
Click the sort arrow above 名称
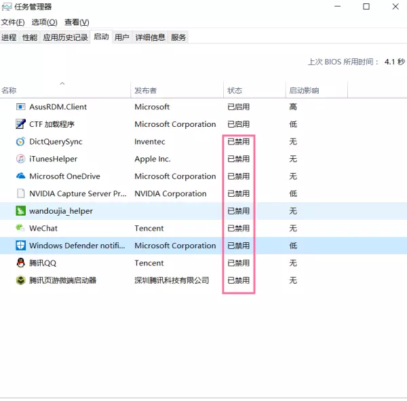coord(62,83)
